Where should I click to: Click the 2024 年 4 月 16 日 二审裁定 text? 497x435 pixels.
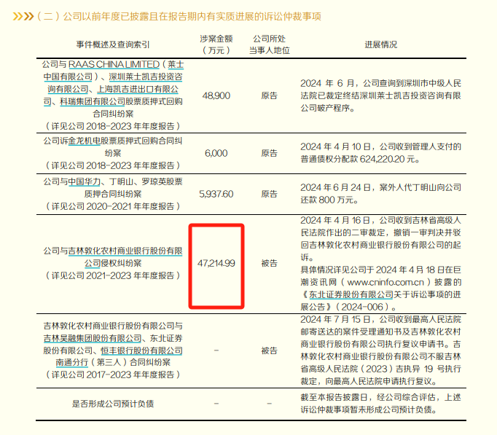tap(380, 239)
